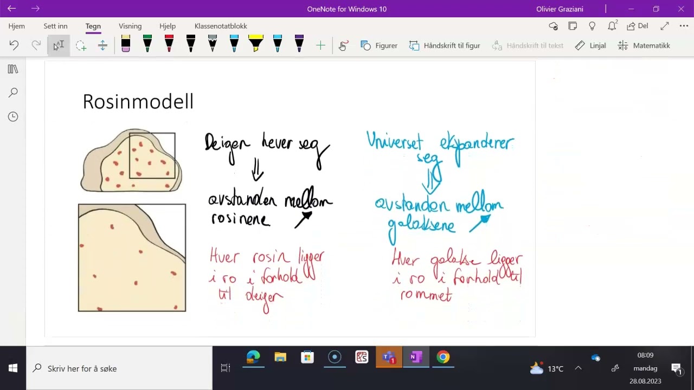The width and height of the screenshot is (694, 390).
Task: Open the weather widget showing 13°C
Action: point(547,368)
